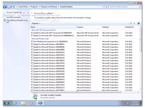Screen dimensions: 145x108
Task: Expand the view options dropdown arrow
Action: coord(134,23)
